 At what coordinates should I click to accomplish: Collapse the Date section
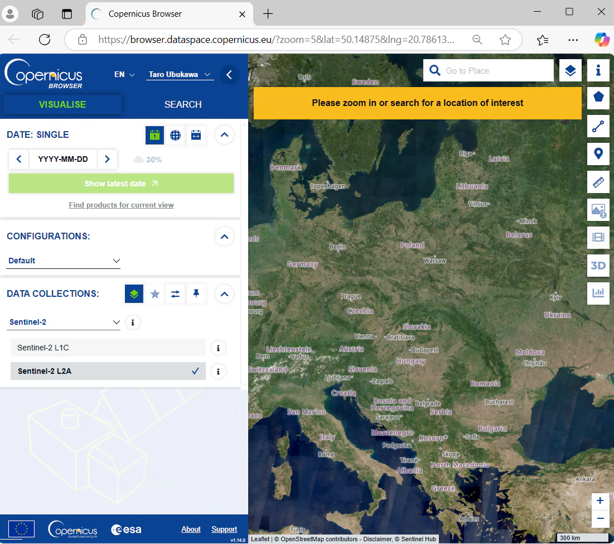224,134
